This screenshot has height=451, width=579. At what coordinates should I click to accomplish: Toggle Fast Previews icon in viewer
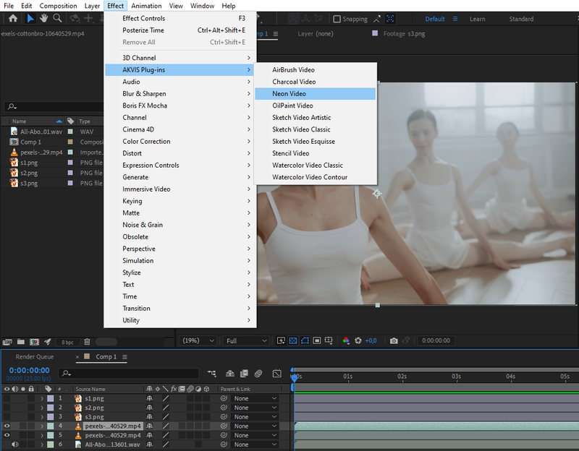click(x=281, y=340)
